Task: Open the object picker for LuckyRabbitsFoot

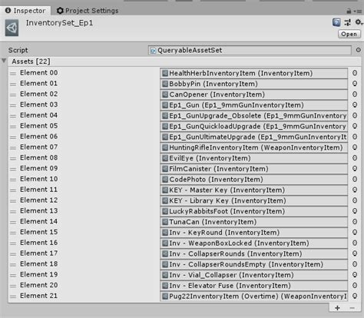Action: [355, 211]
